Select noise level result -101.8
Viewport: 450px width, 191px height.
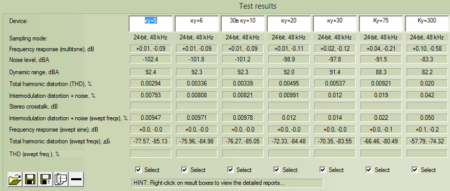coord(197,60)
